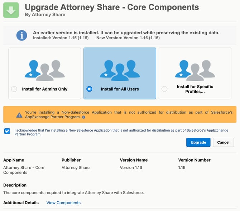
Task: Click the All Users people group icon
Action: coord(120,70)
